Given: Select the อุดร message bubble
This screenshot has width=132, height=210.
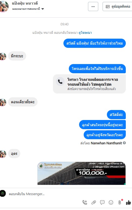Looking at the screenshot, I should pyautogui.click(x=14, y=154).
